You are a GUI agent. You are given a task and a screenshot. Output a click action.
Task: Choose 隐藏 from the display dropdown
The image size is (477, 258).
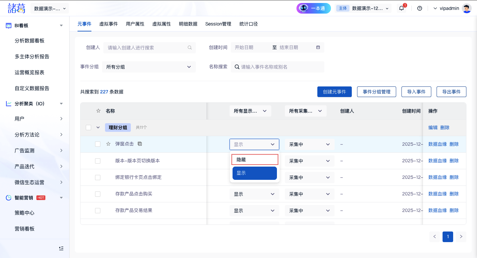[x=254, y=160]
